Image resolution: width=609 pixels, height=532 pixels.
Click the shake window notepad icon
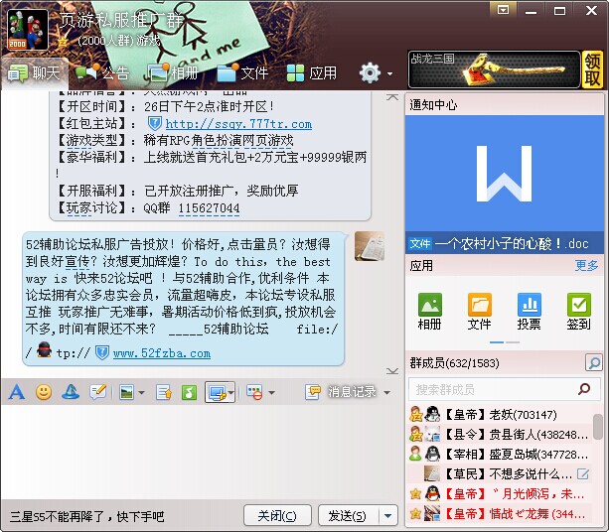(x=97, y=392)
